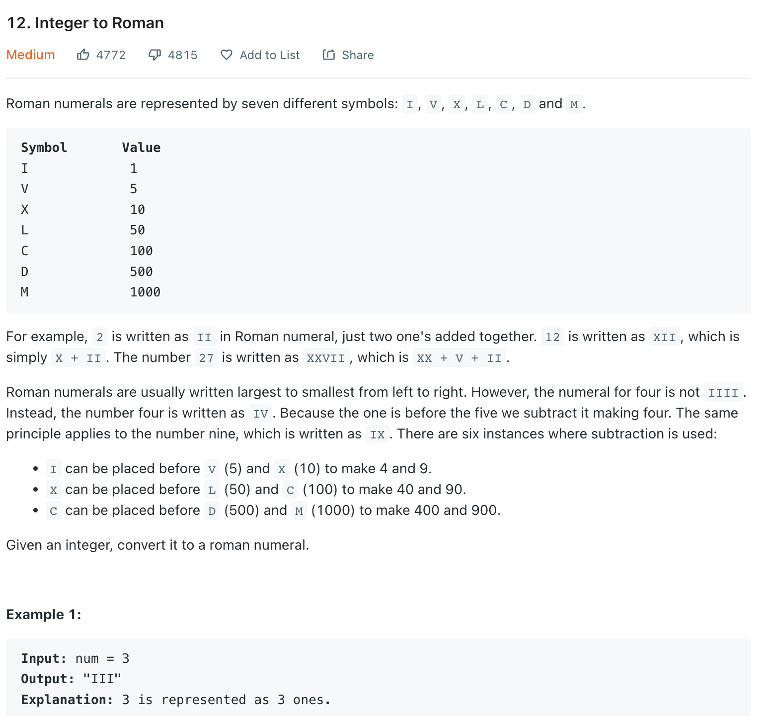Viewport: 763px width, 716px height.
Task: Click the '12. Integer to Roman' title
Action: pos(85,23)
